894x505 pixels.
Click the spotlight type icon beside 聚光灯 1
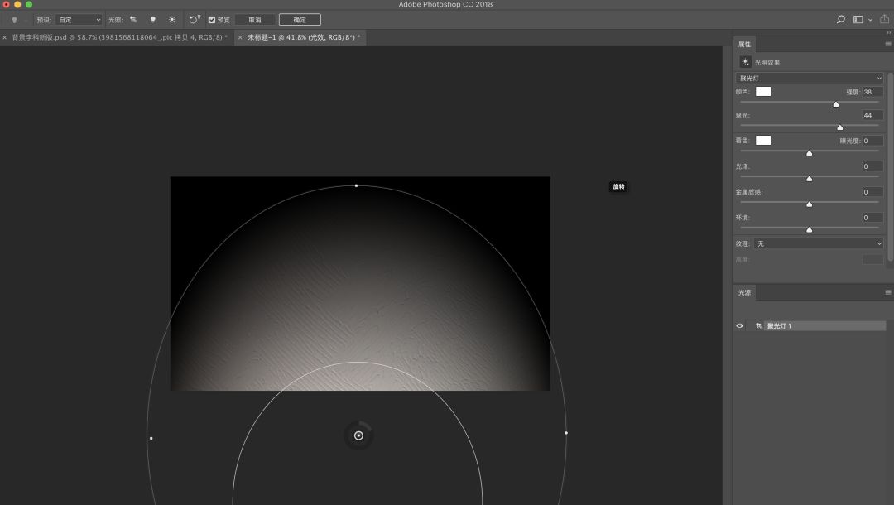[x=758, y=325]
